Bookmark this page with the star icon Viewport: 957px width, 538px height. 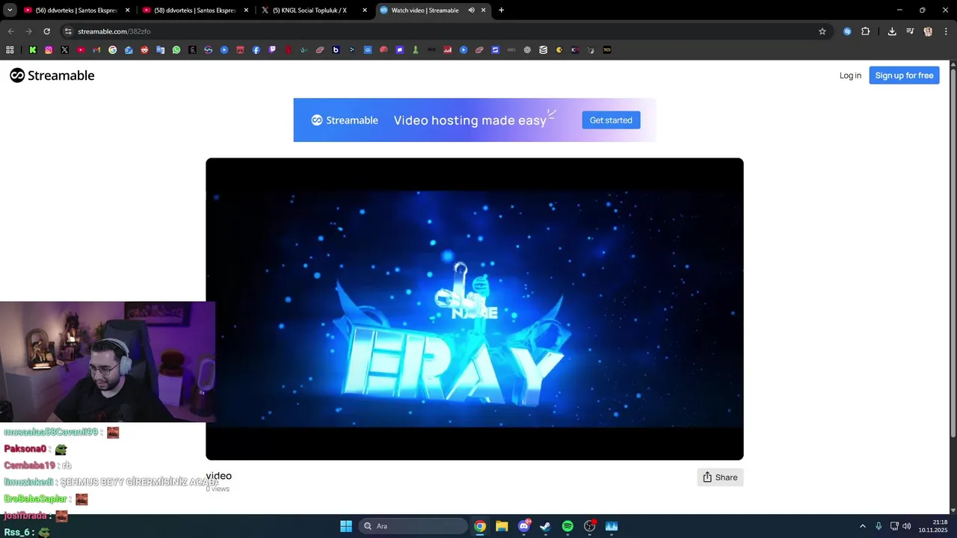822,31
